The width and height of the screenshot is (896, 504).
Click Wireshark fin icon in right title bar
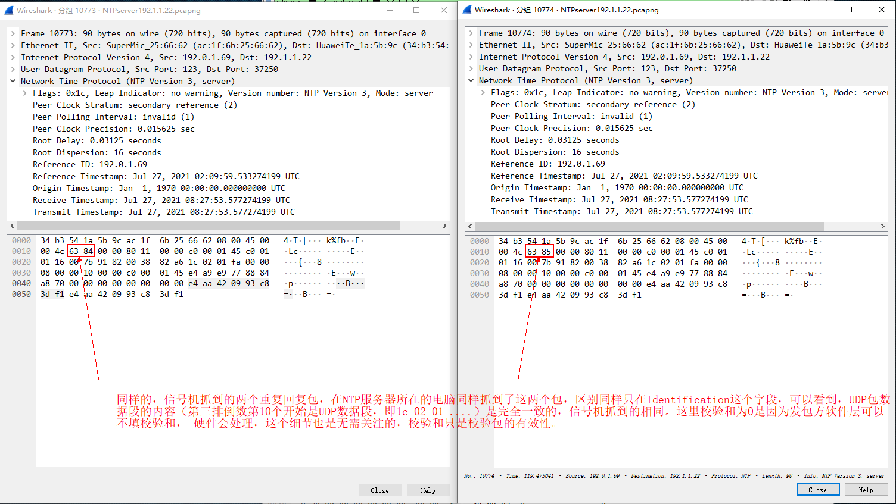pos(467,10)
